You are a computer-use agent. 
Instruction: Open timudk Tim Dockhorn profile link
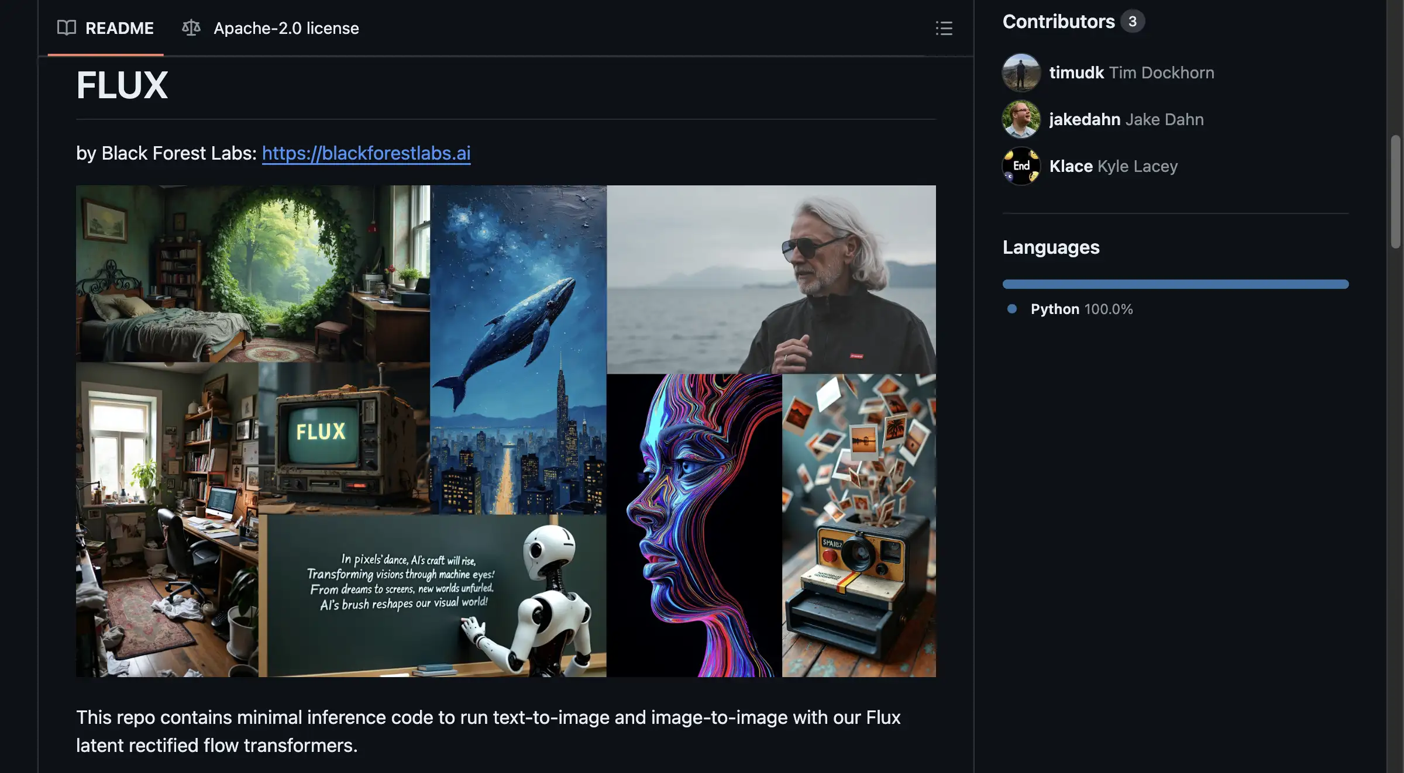[x=1131, y=73]
